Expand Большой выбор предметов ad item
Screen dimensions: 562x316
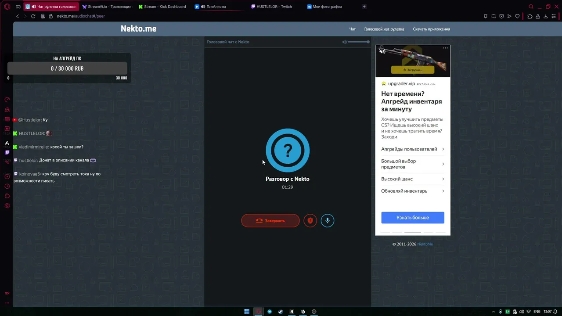(x=413, y=164)
